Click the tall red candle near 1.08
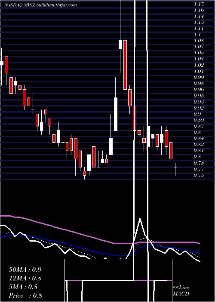This screenshot has width=215, height=302. coord(125,65)
